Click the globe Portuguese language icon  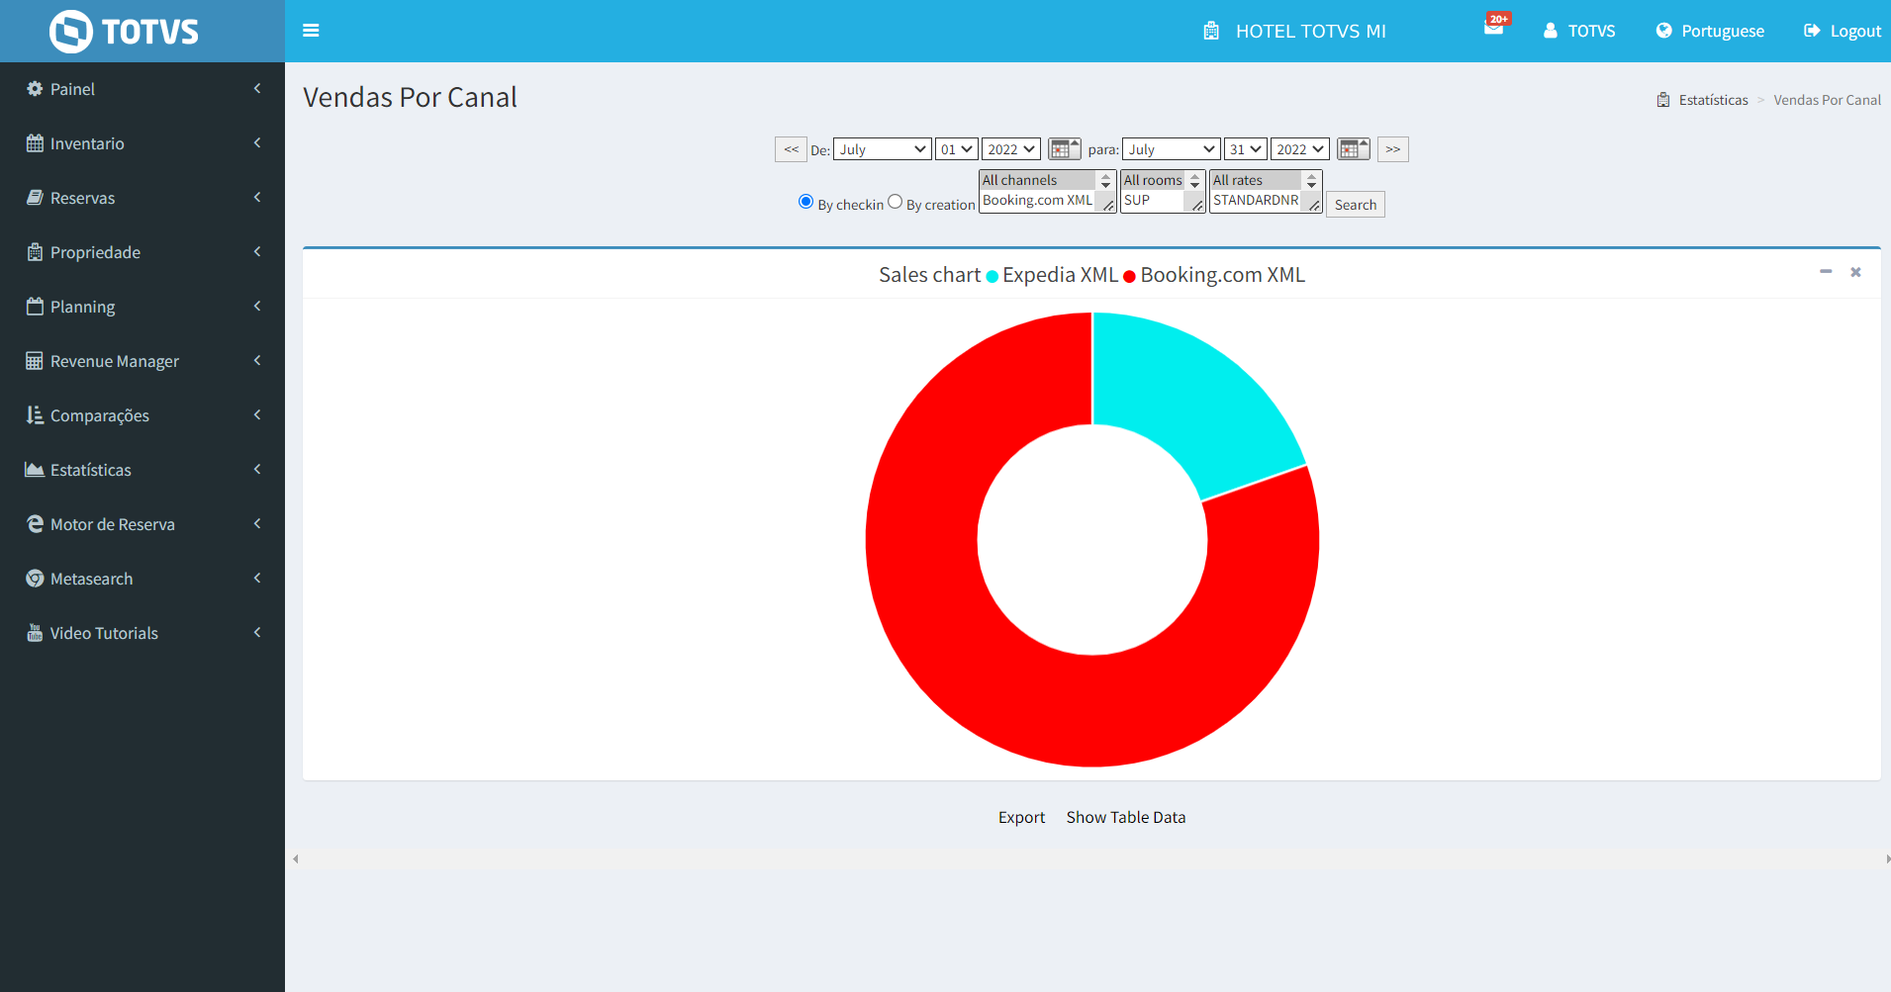(x=1664, y=31)
